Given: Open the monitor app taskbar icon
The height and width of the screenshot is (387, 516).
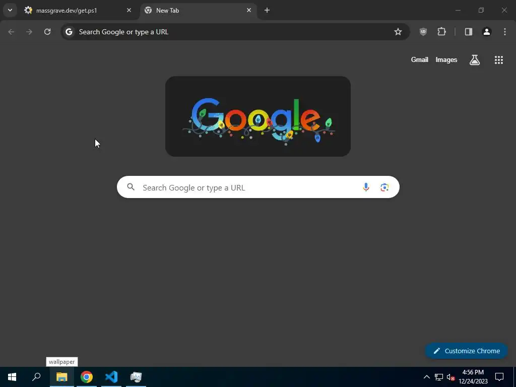Looking at the screenshot, I should (x=136, y=377).
